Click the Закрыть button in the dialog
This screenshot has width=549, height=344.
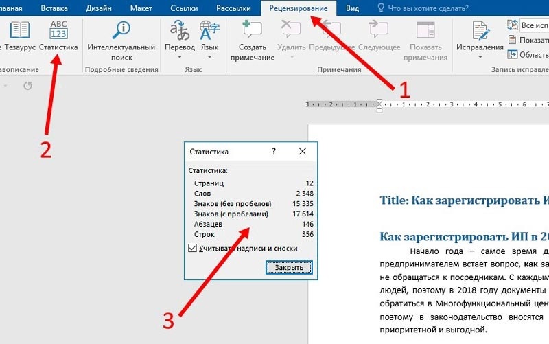click(x=289, y=267)
